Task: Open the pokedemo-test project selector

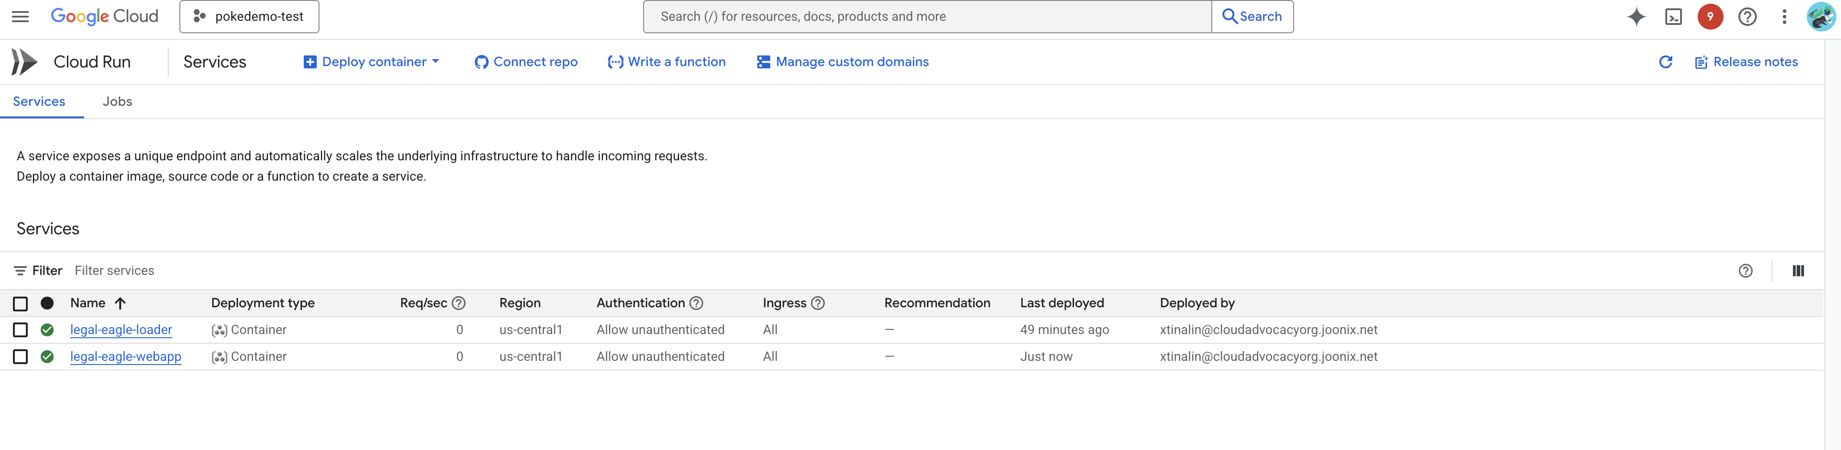Action: 249,17
